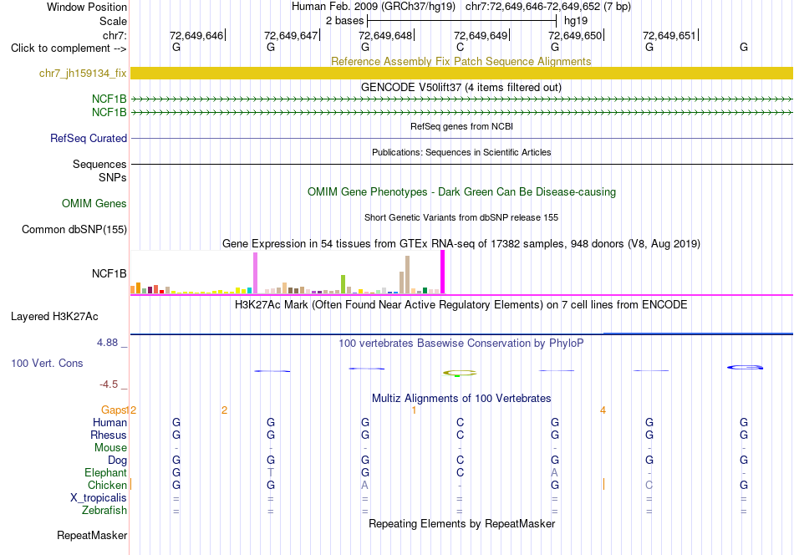Screen dimensions: 794x555
Task: Click GENCODE V50lift37 track title
Action: (x=461, y=87)
